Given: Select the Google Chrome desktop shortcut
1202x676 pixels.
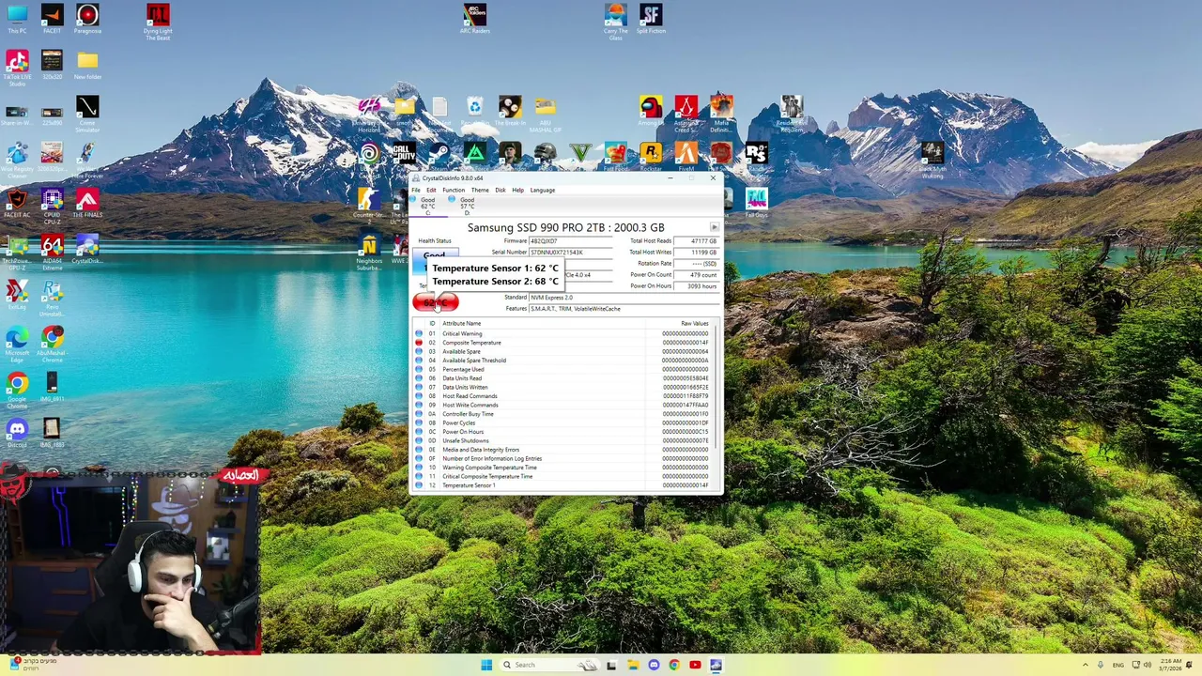Looking at the screenshot, I should pos(17,391).
